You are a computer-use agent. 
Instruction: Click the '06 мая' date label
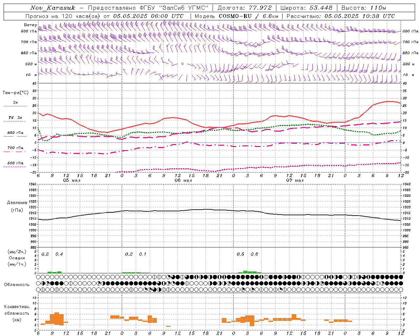[183, 180]
